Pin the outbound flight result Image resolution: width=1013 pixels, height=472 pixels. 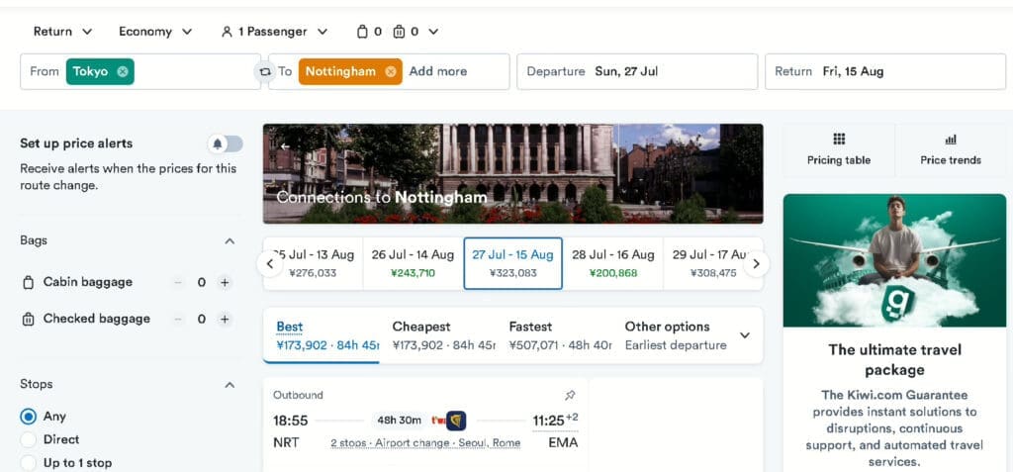tap(570, 395)
